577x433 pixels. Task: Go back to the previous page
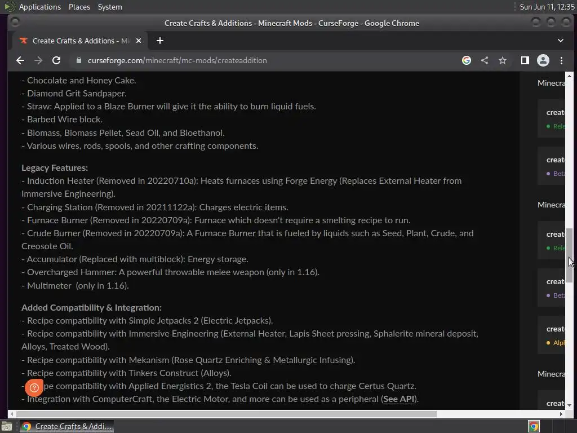(20, 60)
